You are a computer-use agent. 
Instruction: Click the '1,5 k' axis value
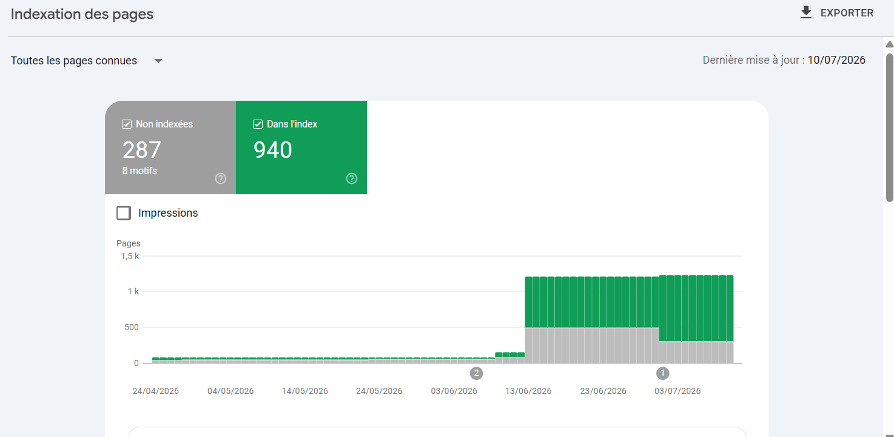[x=130, y=256]
